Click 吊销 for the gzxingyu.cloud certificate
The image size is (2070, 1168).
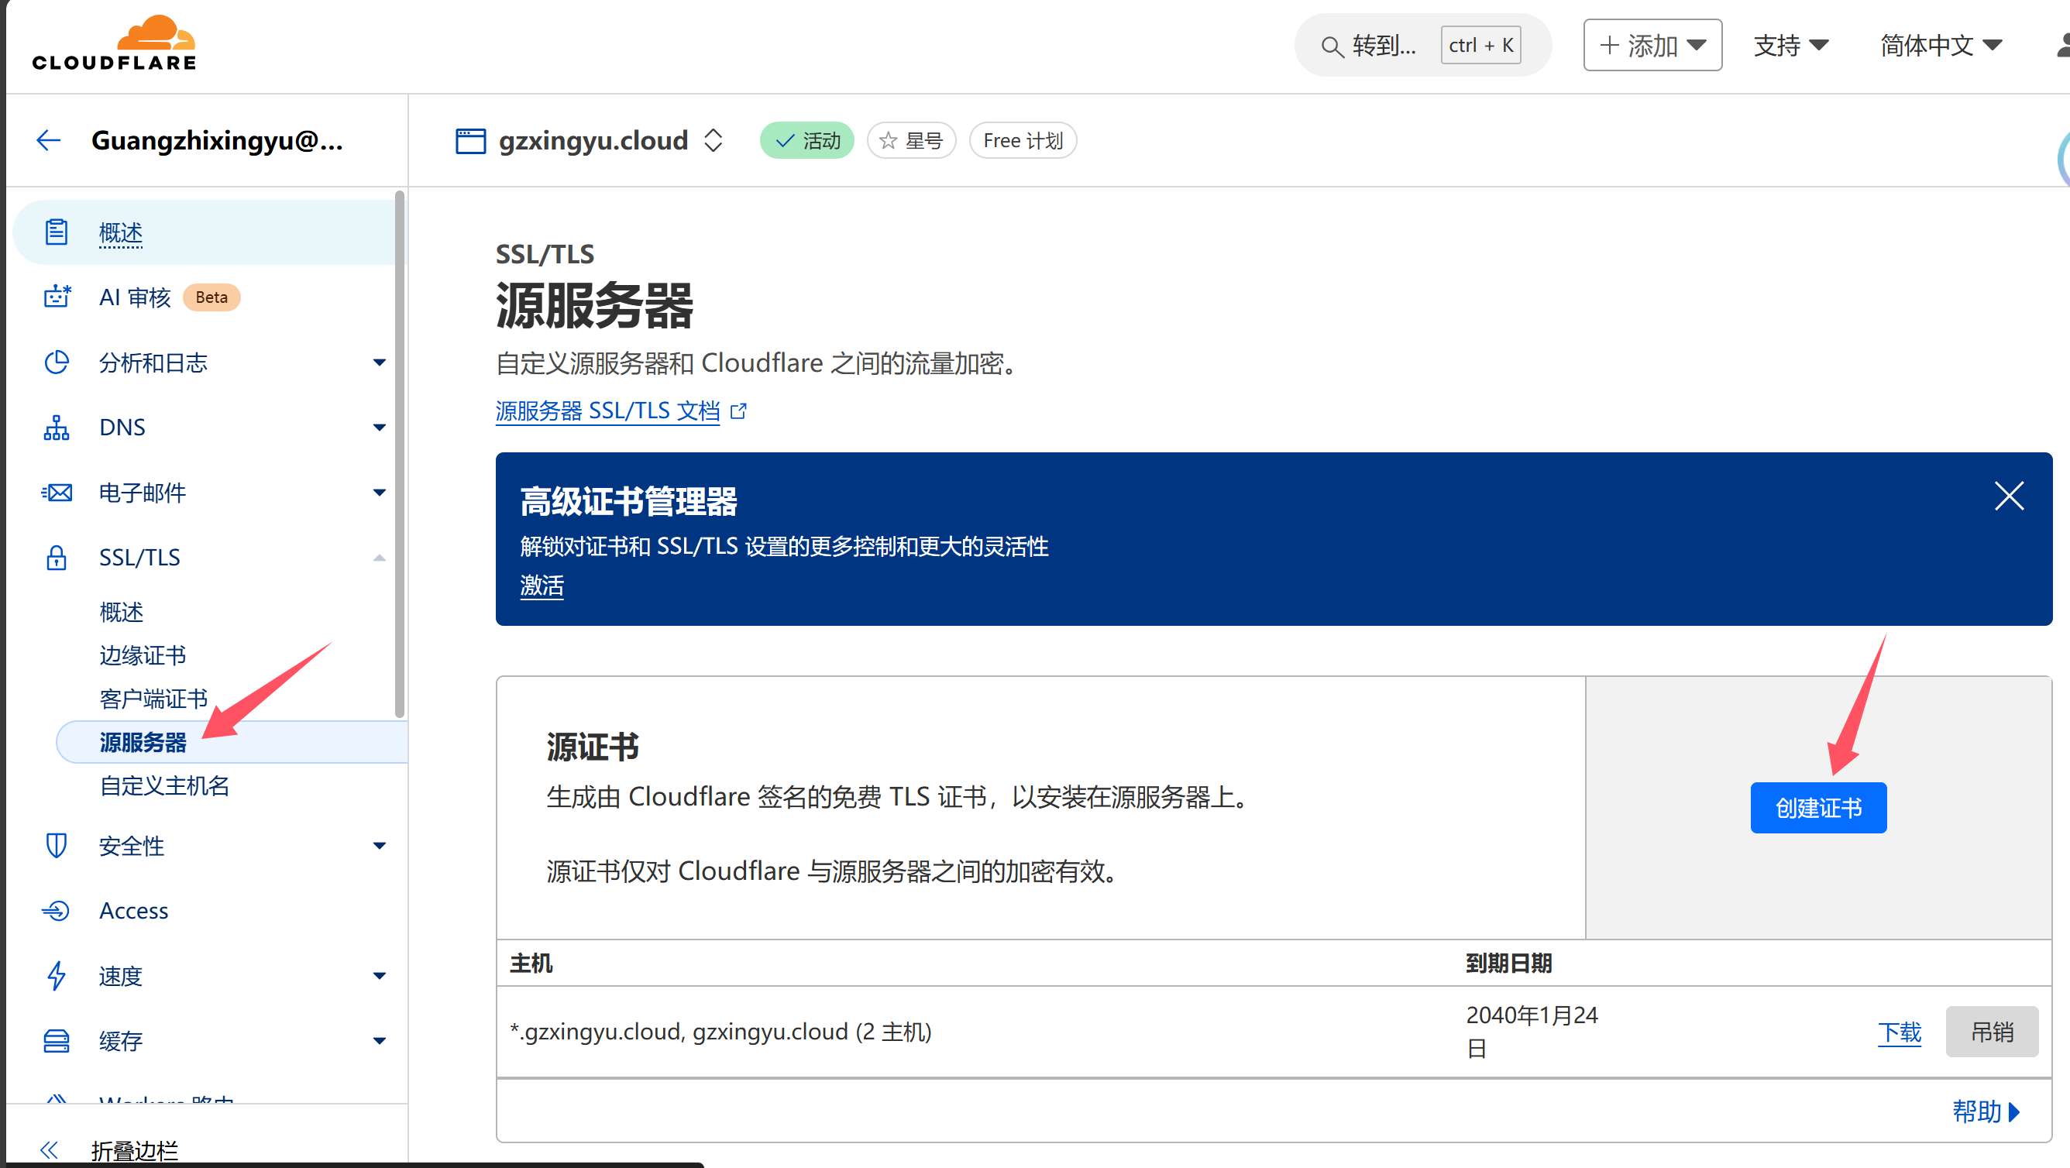point(1991,1032)
